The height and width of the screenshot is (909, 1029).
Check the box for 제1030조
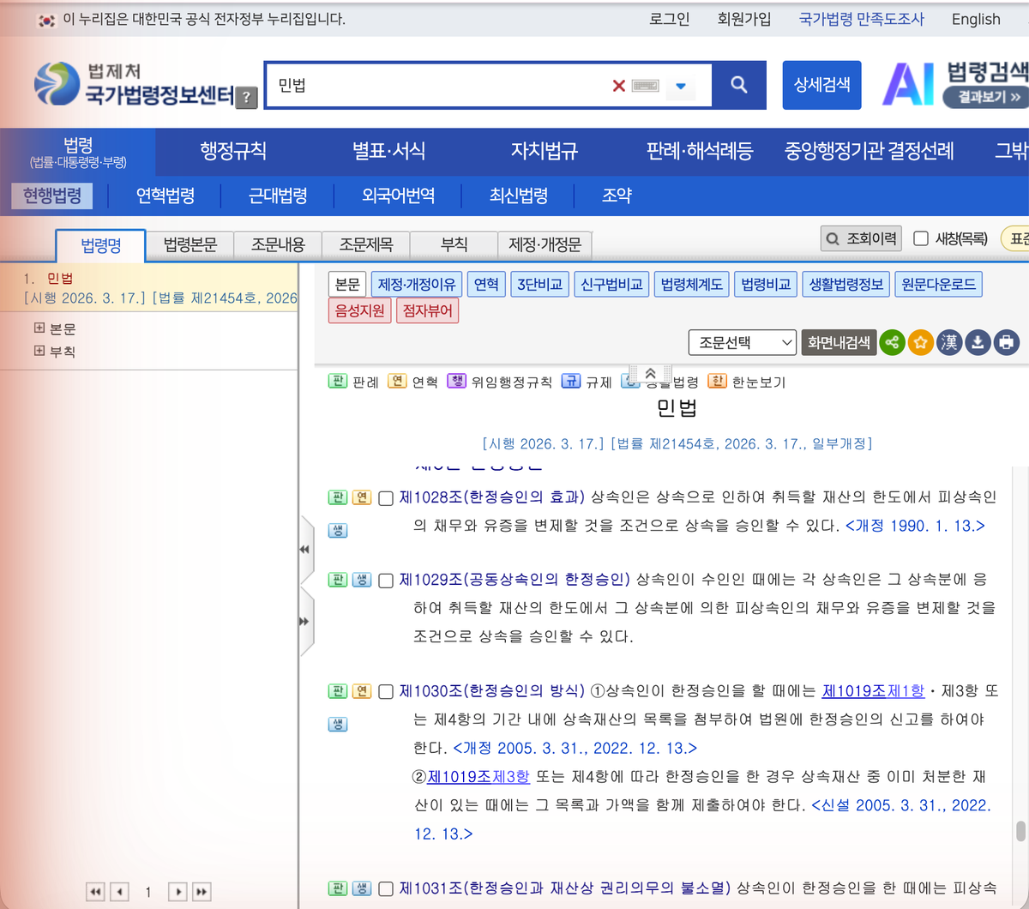(386, 691)
